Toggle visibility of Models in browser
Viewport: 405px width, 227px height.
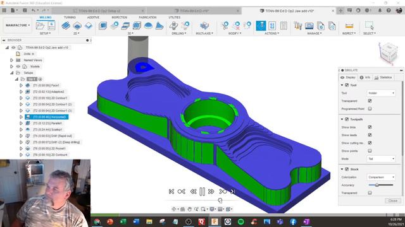[18, 66]
